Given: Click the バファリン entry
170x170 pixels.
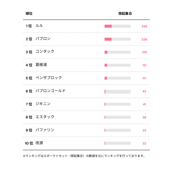Looking at the screenshot, I should coord(45,130).
